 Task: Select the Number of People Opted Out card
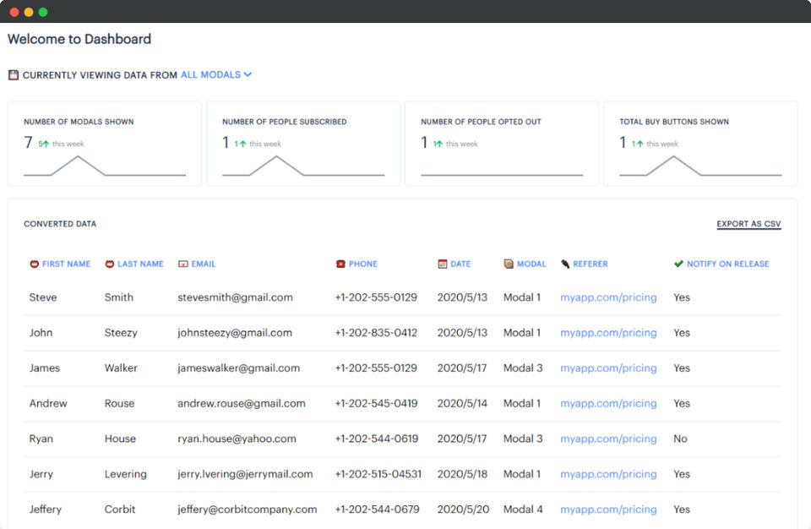(x=502, y=144)
